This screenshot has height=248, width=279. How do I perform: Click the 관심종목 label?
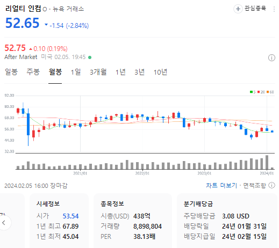click(x=255, y=9)
